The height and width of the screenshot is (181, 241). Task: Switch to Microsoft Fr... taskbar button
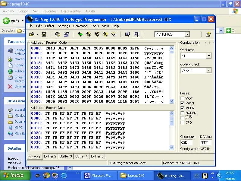coord(99,176)
